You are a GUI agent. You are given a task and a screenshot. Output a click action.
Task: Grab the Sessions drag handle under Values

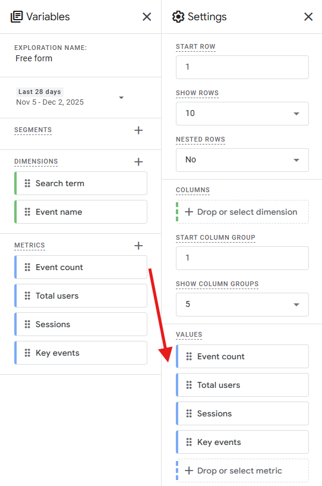point(189,413)
